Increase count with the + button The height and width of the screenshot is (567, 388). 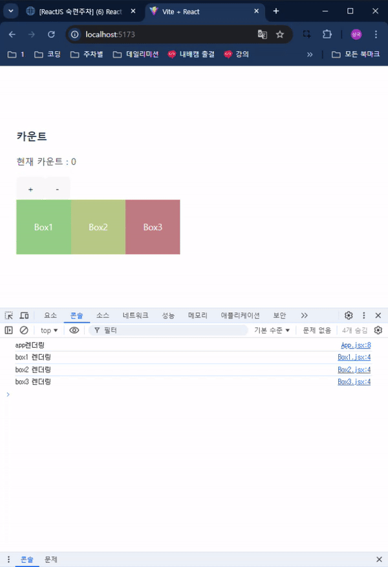coord(30,189)
